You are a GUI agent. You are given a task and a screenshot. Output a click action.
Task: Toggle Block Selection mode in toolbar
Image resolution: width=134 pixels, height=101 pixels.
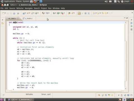click(x=85, y=13)
